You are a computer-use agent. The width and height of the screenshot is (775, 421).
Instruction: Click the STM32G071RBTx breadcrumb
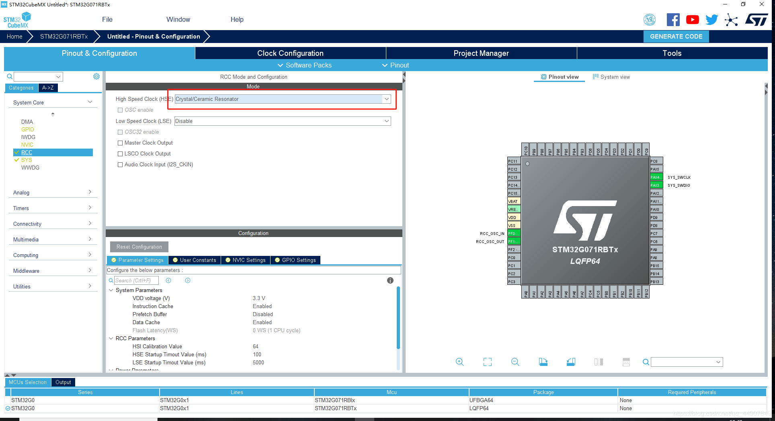click(x=64, y=36)
